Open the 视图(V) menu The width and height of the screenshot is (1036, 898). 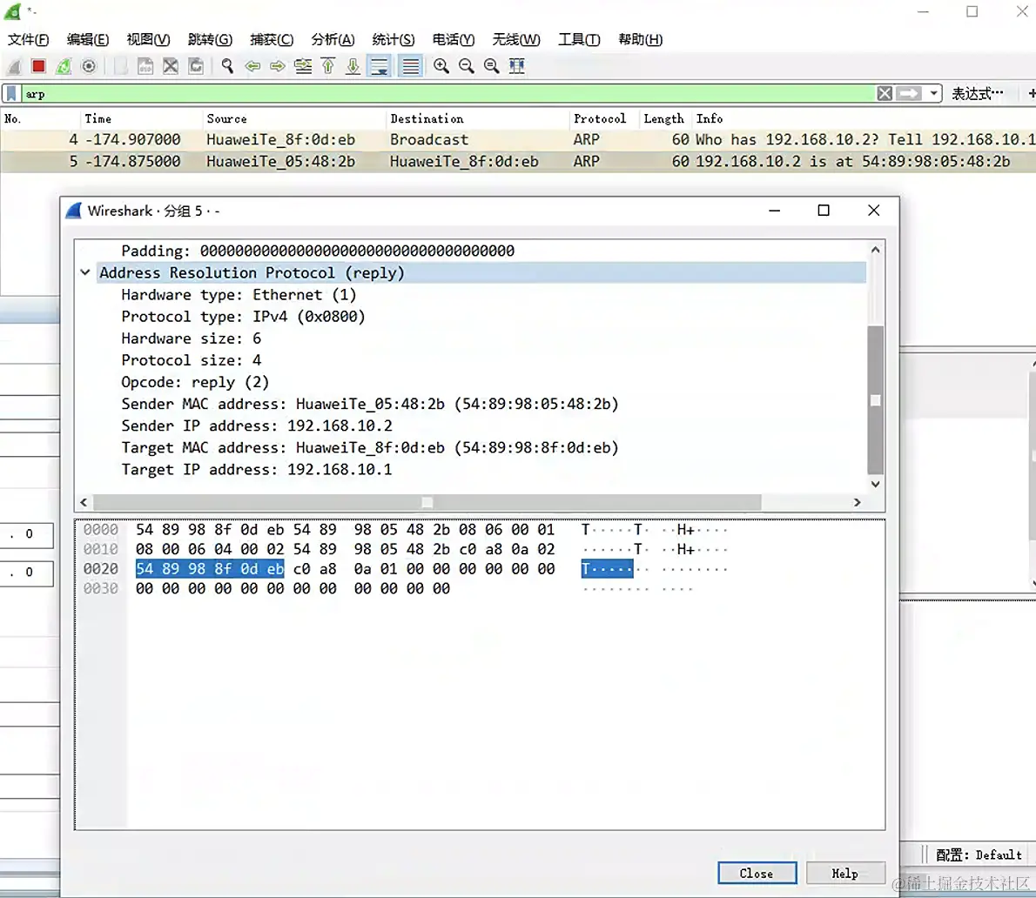[x=148, y=40]
